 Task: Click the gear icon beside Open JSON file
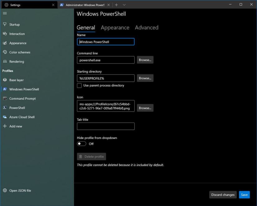[5, 190]
